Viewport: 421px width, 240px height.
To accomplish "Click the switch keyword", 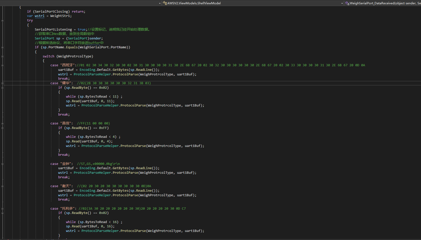I will (x=49, y=56).
